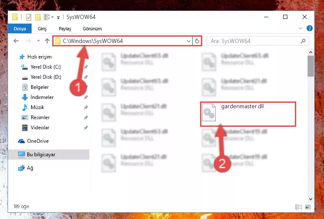Select Ağ in the navigation pane
The height and width of the screenshot is (219, 324).
pos(30,168)
